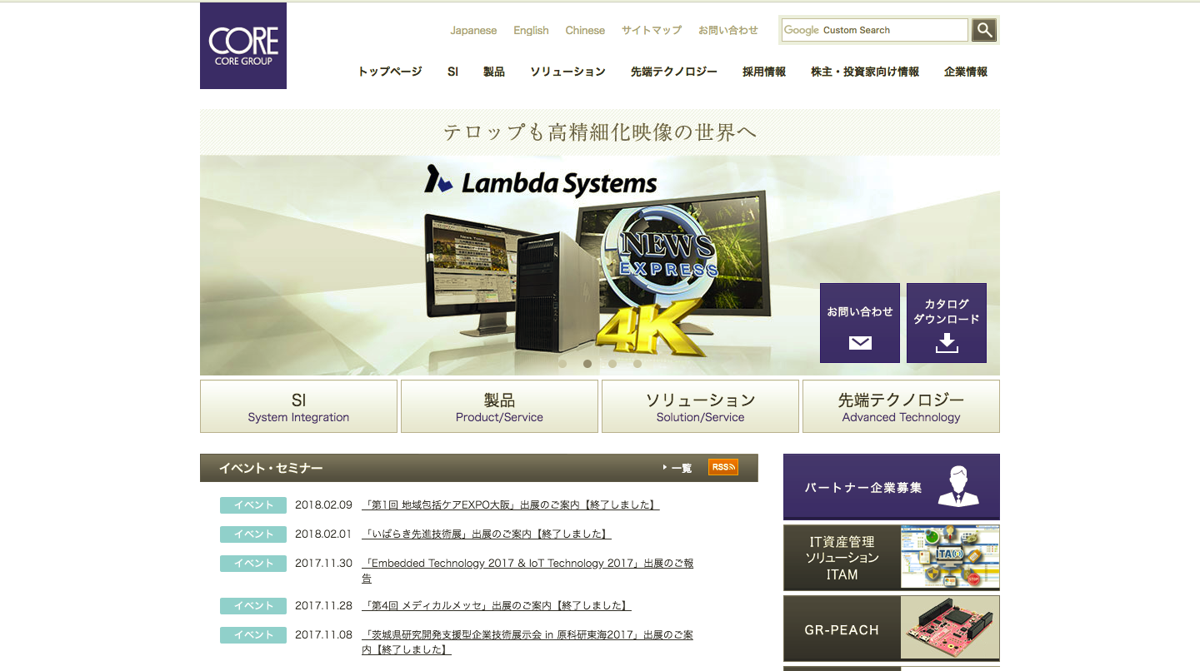Viewport: 1200px width, 671px height.
Task: Switch language to English
Action: pos(531,30)
